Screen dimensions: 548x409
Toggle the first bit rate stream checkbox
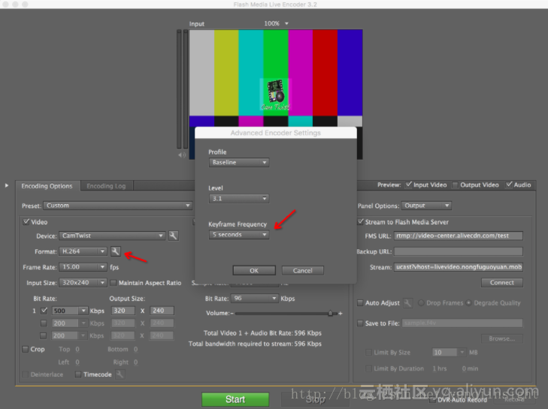[x=44, y=310]
